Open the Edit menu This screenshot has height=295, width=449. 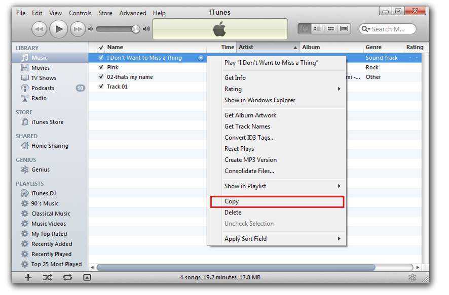(x=37, y=13)
